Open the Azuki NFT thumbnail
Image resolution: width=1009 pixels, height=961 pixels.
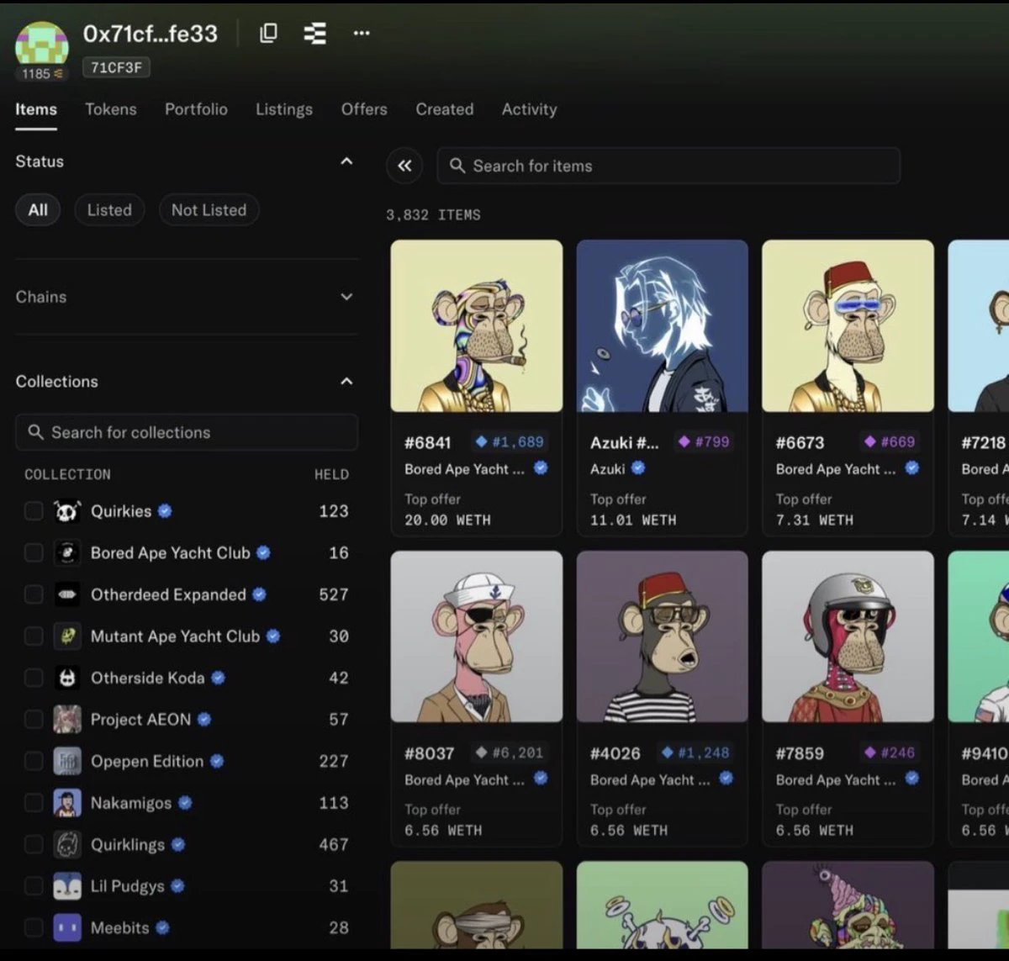tap(663, 326)
